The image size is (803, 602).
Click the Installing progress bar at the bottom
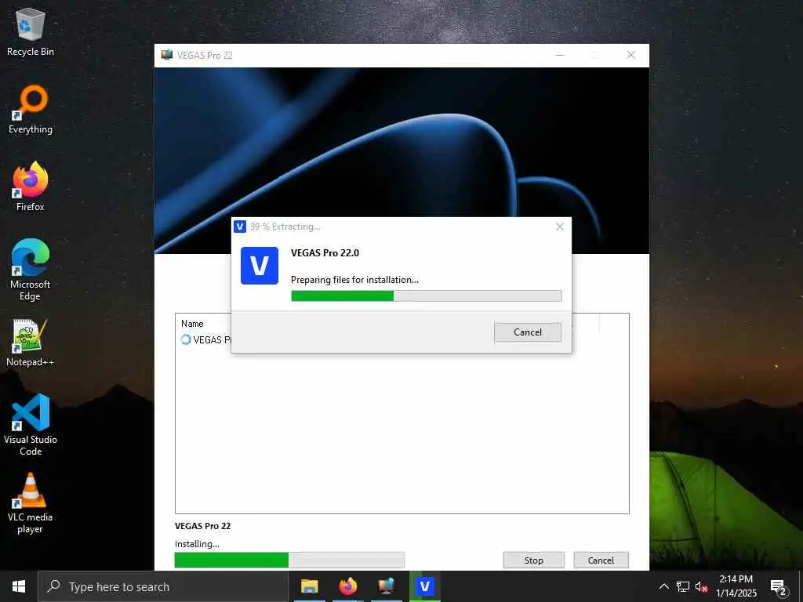289,560
